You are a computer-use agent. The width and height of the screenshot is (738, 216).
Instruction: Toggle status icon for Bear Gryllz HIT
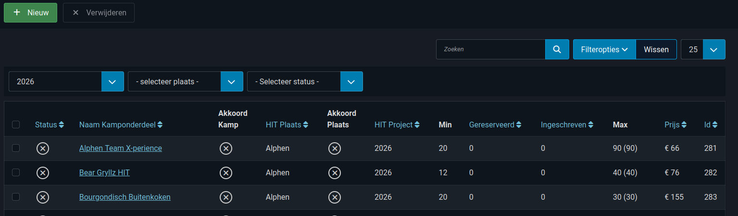43,173
